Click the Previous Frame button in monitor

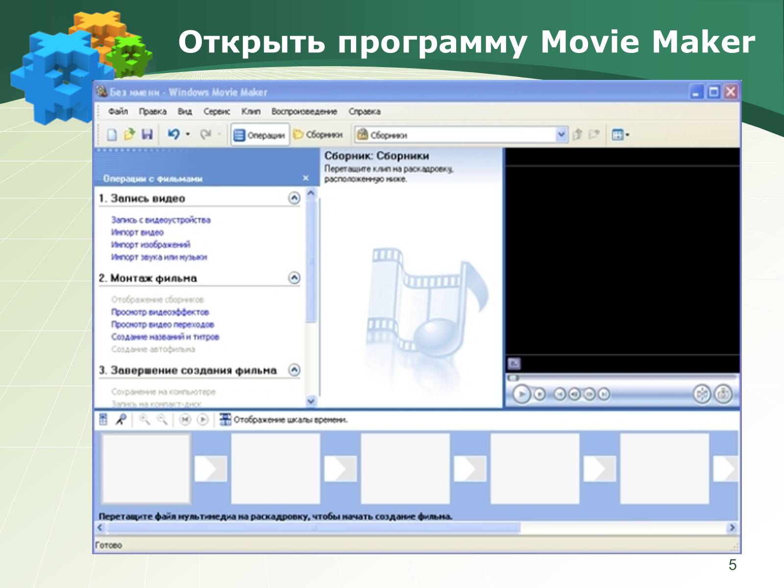pyautogui.click(x=575, y=394)
